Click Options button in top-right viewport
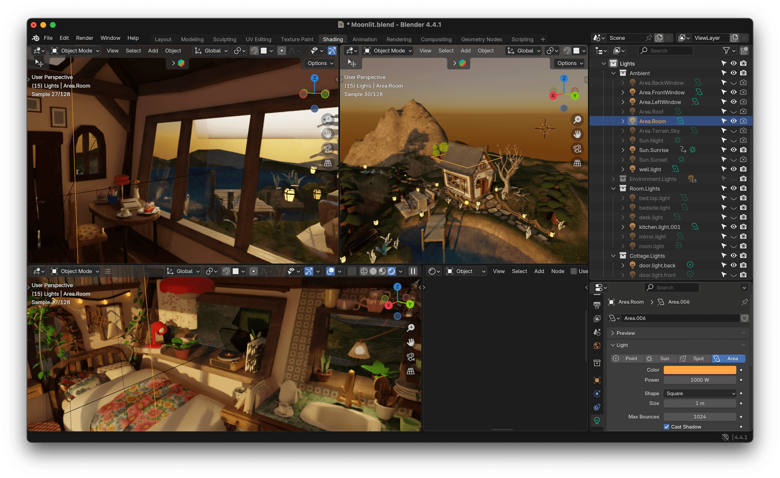 [570, 63]
